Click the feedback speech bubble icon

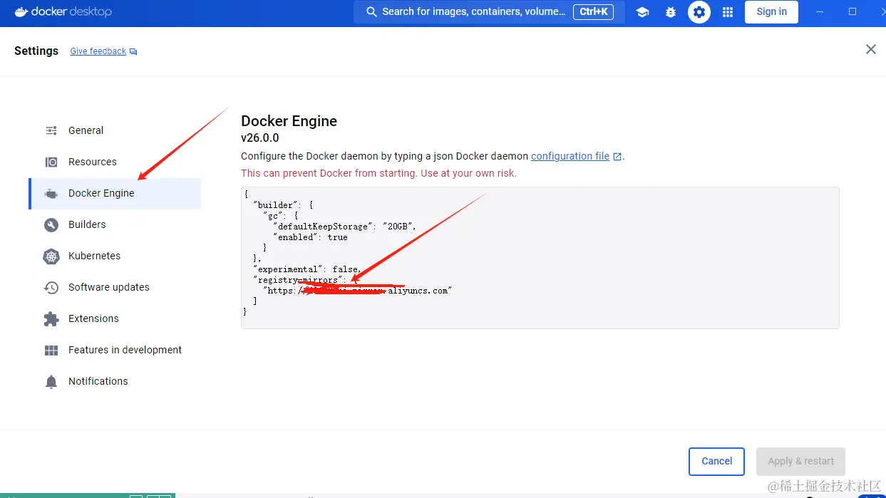coord(133,52)
